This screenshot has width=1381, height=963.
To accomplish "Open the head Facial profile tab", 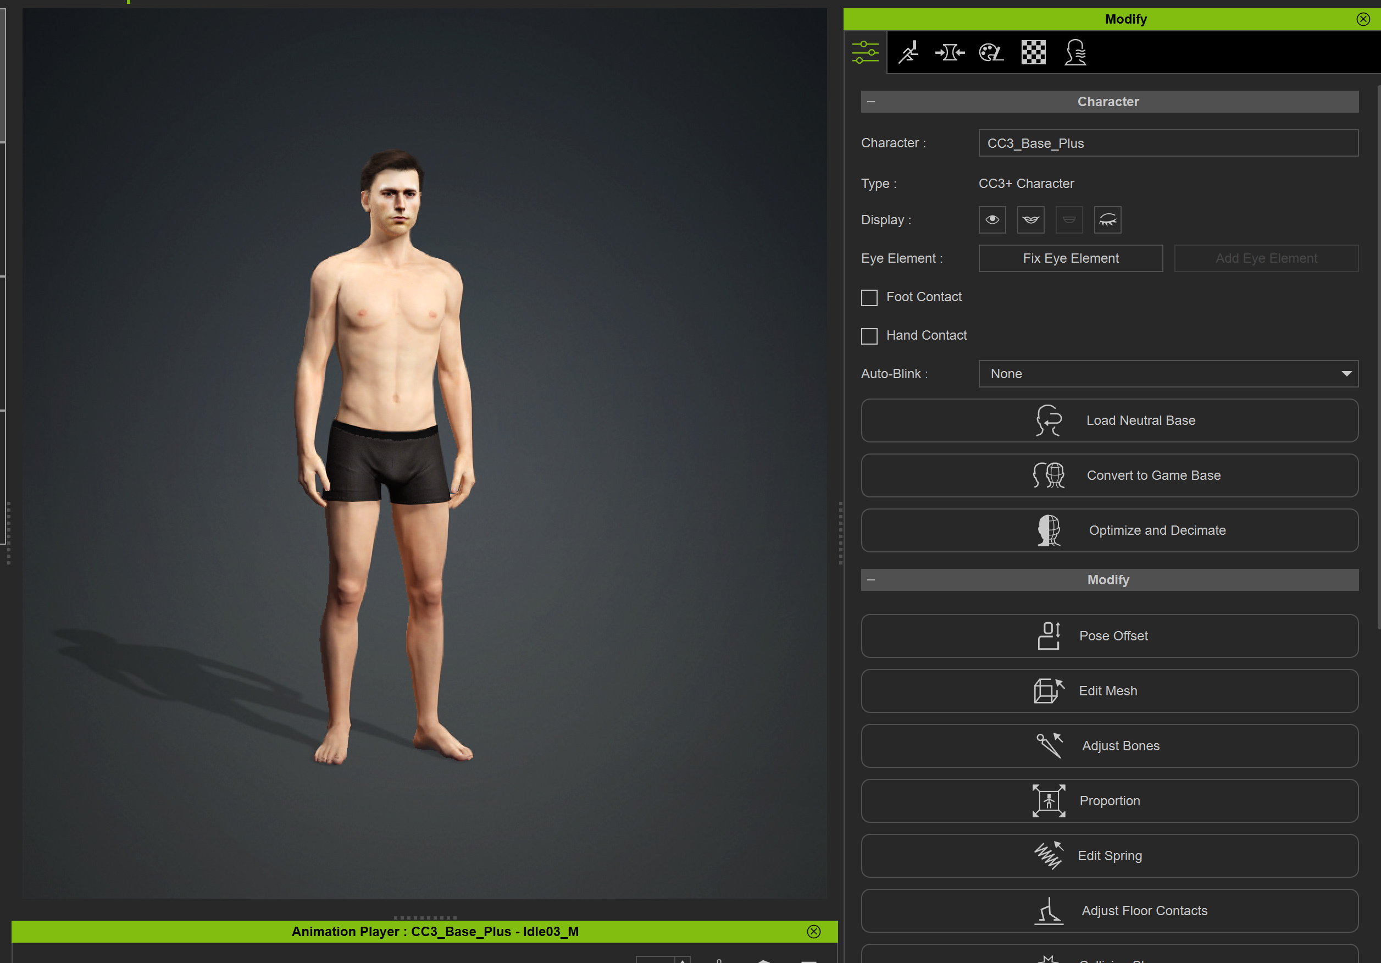I will coord(1075,52).
